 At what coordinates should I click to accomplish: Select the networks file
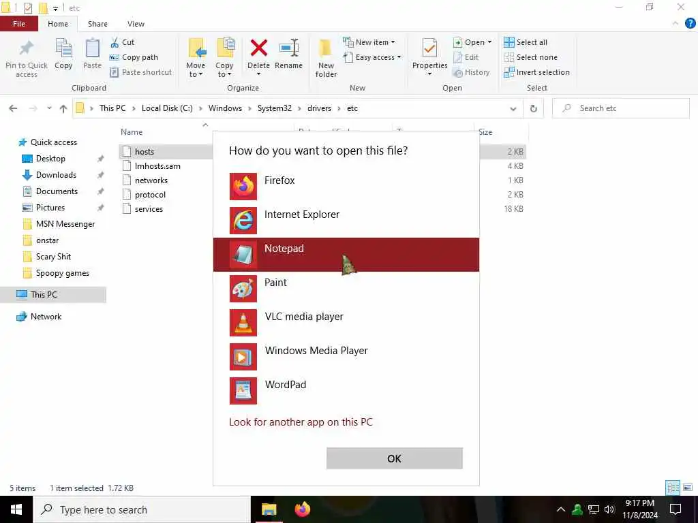pos(151,180)
